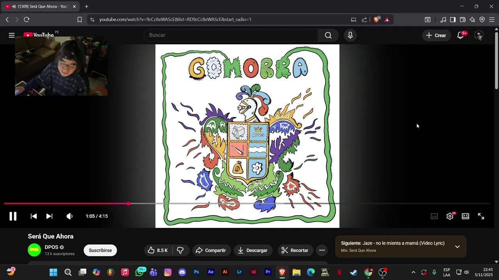Dislike the video with thumbs down

coord(180,250)
